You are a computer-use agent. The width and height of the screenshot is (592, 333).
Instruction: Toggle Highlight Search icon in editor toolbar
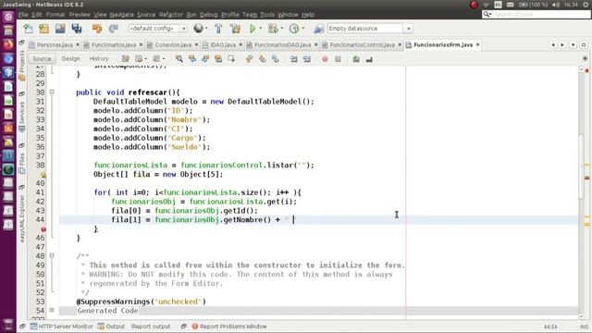click(218, 59)
